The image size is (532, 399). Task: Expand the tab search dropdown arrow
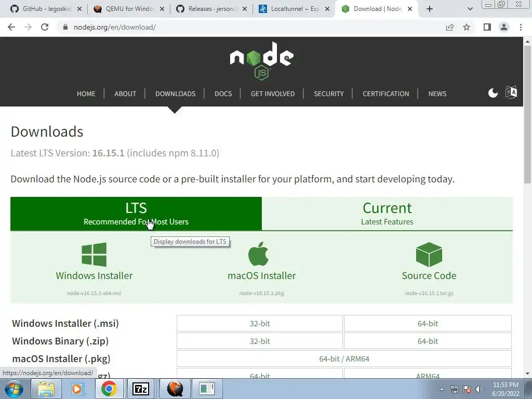click(x=470, y=9)
